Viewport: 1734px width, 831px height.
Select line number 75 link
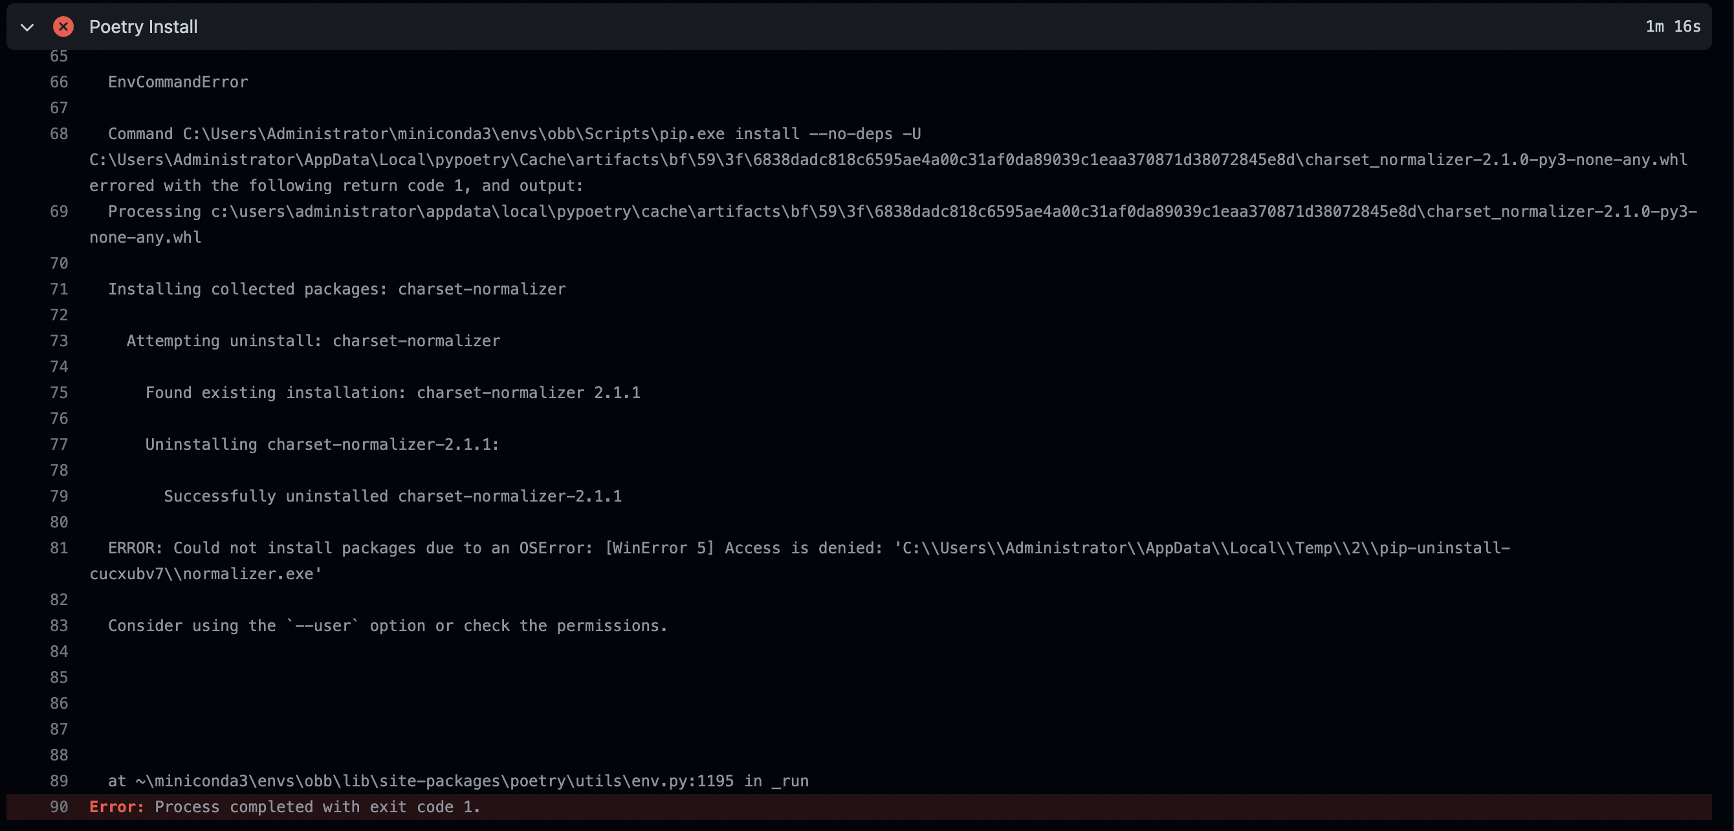click(59, 393)
